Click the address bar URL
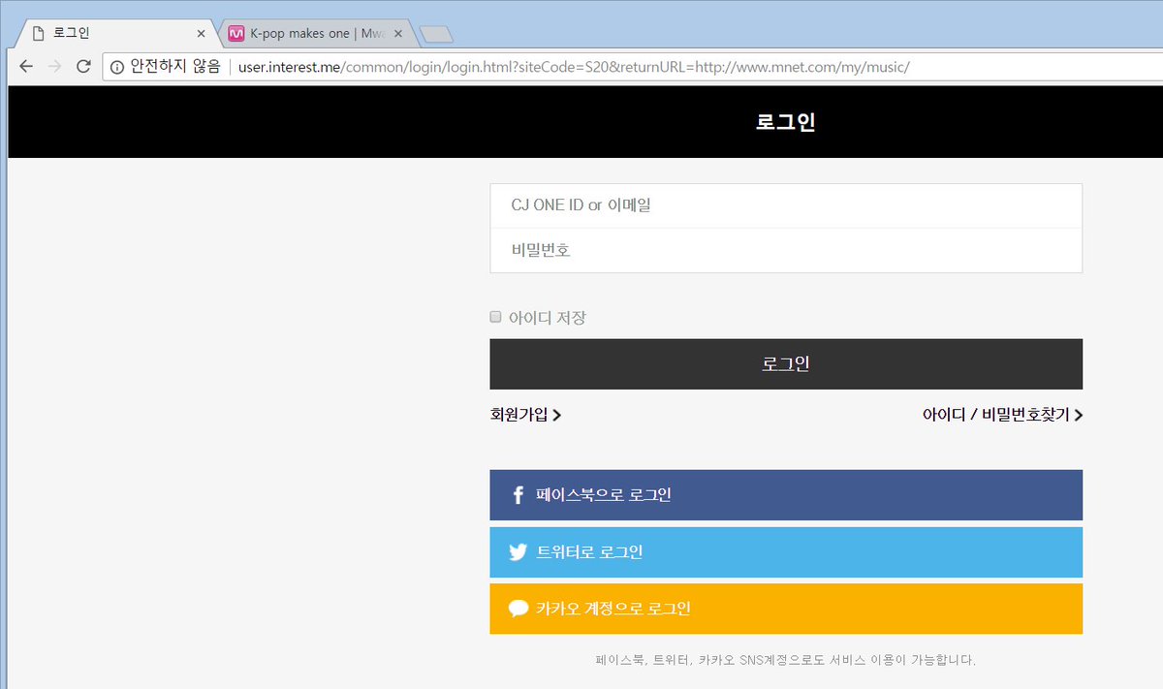This screenshot has width=1163, height=689. point(574,67)
